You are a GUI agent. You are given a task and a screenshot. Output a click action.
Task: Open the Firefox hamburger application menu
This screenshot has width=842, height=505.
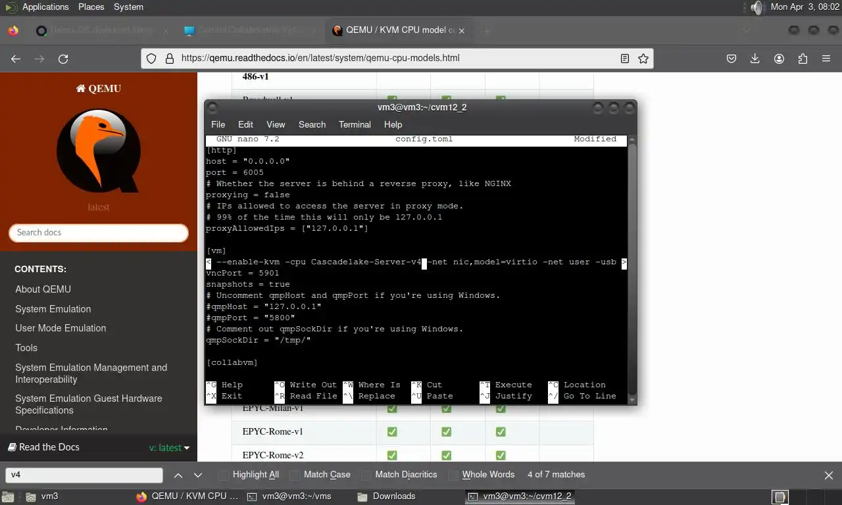(826, 59)
